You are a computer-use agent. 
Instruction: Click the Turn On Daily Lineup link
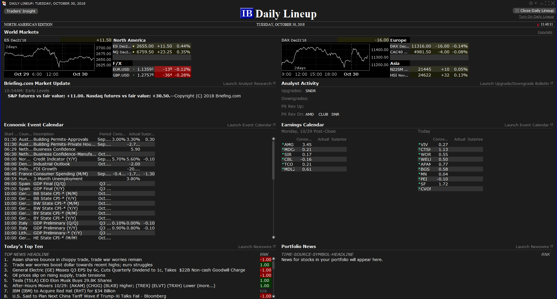click(x=536, y=17)
